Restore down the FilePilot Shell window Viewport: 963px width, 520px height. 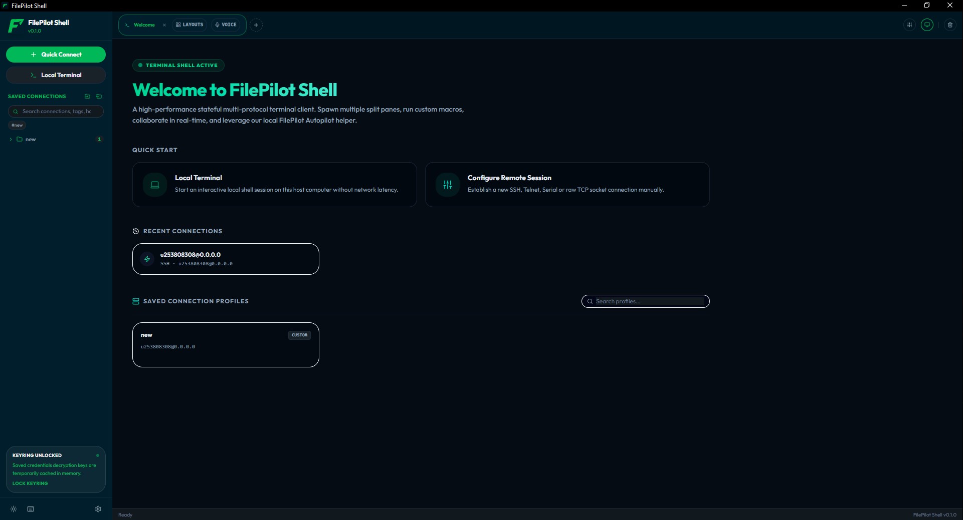927,6
